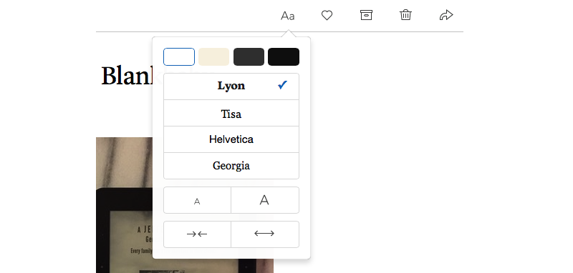Screen dimensions: 573x273
Task: Increase text size with large A
Action: click(265, 200)
